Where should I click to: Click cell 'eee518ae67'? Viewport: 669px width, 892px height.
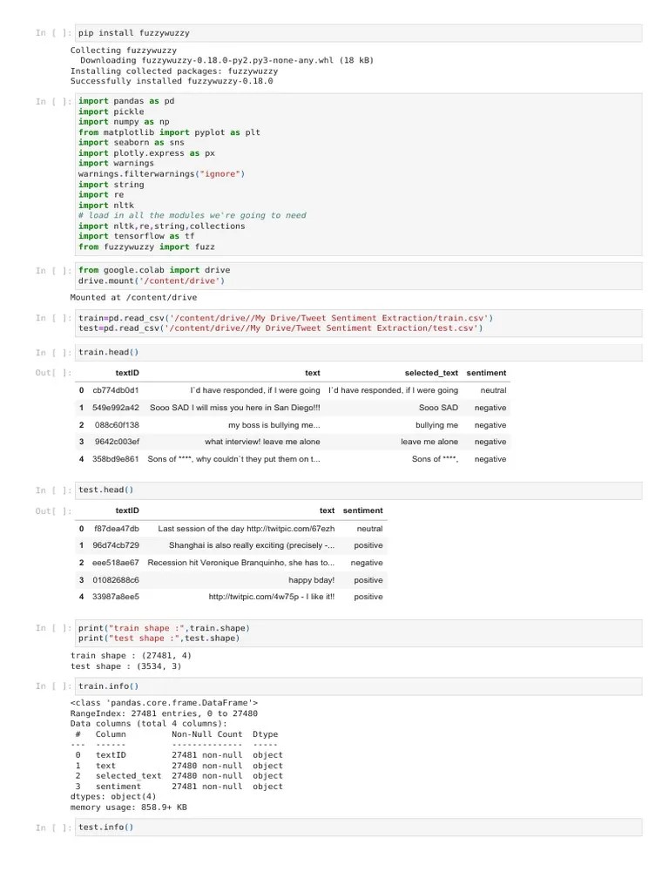[x=116, y=563]
